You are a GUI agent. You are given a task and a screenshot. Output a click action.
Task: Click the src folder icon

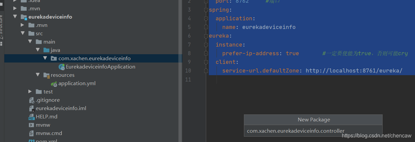[31, 33]
